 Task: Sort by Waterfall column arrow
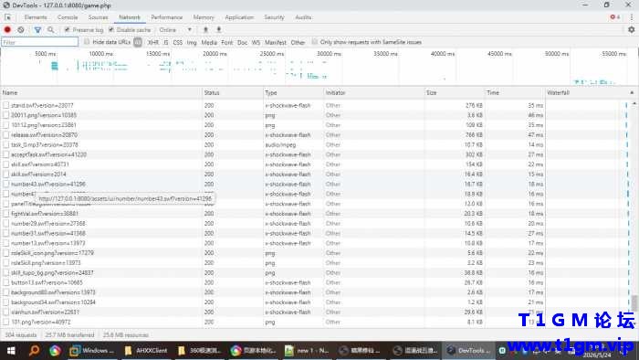[x=632, y=93]
